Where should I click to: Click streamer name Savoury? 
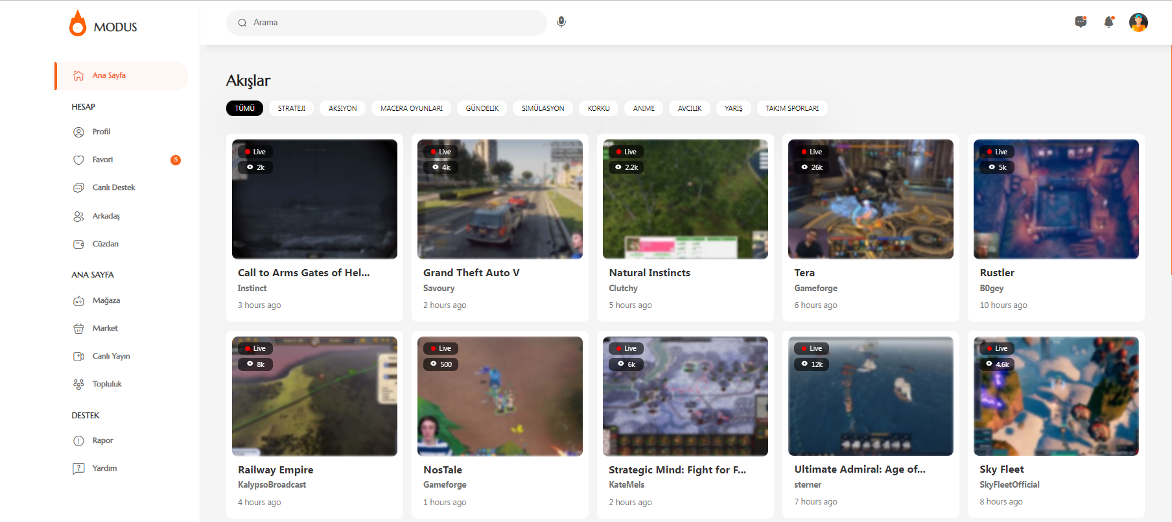tap(439, 289)
